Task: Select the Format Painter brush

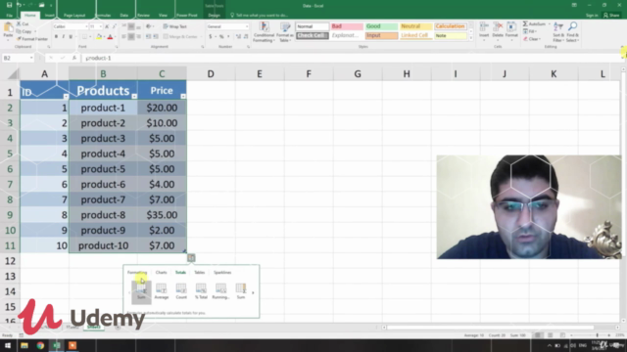Action: (x=19, y=39)
